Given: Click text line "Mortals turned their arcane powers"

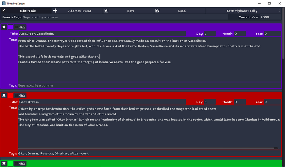Looking at the screenshot, I should (95, 62).
